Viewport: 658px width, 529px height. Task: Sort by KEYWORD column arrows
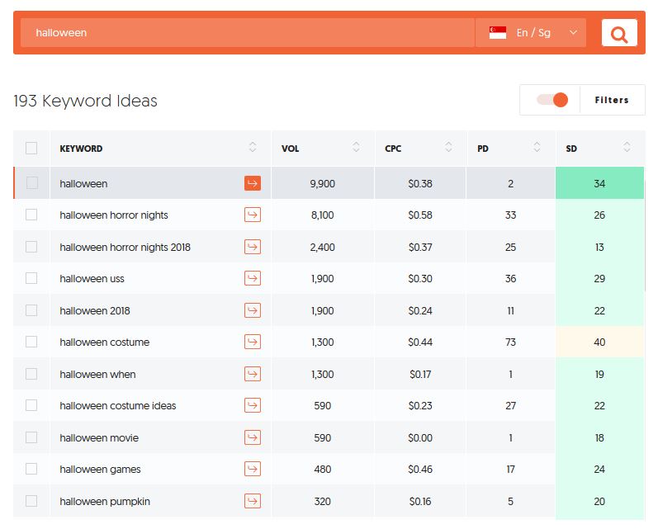point(253,147)
